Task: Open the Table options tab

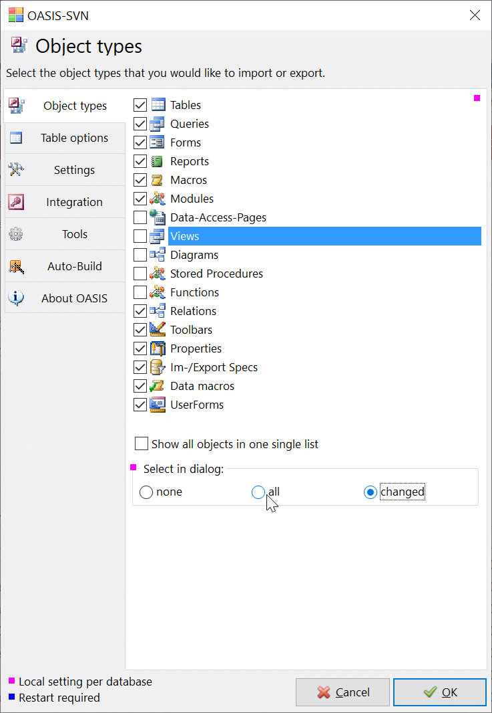Action: point(65,138)
